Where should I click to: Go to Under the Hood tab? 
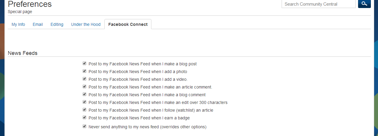[x=86, y=24]
